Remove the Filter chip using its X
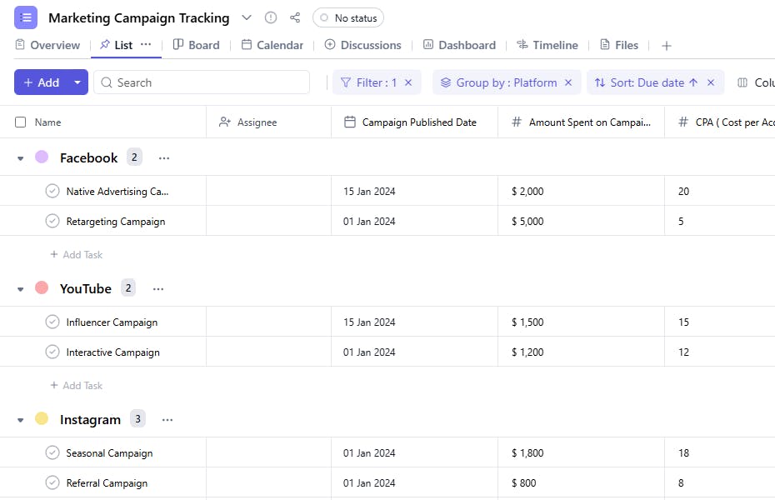The height and width of the screenshot is (500, 775). click(x=410, y=82)
